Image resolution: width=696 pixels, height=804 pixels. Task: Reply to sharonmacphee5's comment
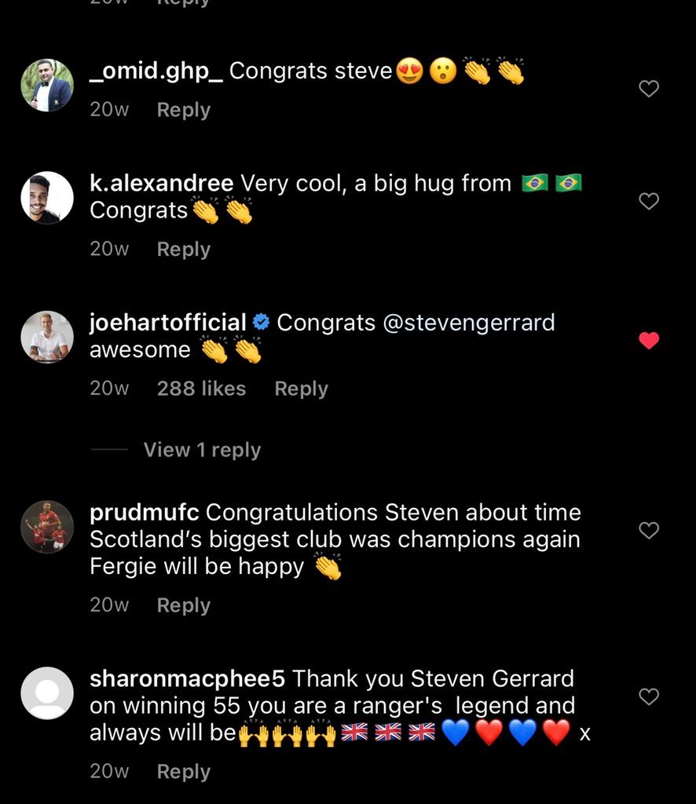[x=184, y=772]
